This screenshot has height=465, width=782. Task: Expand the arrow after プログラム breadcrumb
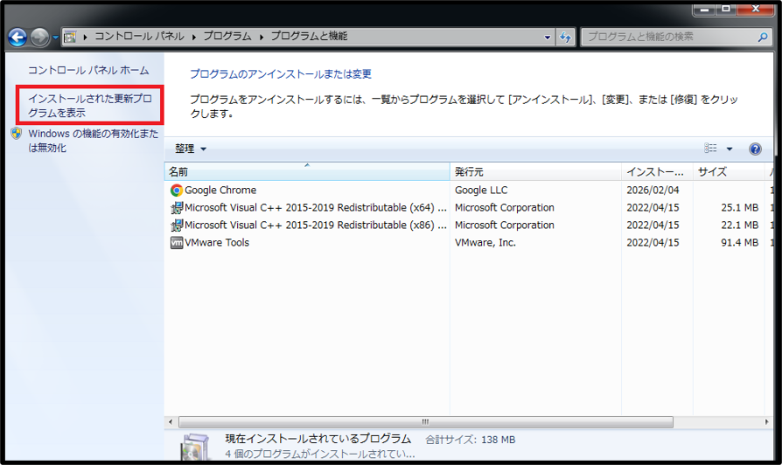point(262,37)
